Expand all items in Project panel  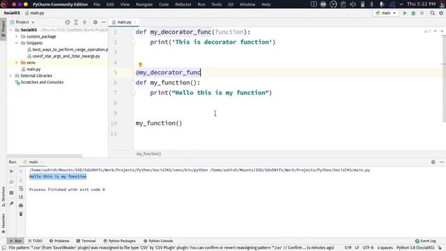[76, 22]
